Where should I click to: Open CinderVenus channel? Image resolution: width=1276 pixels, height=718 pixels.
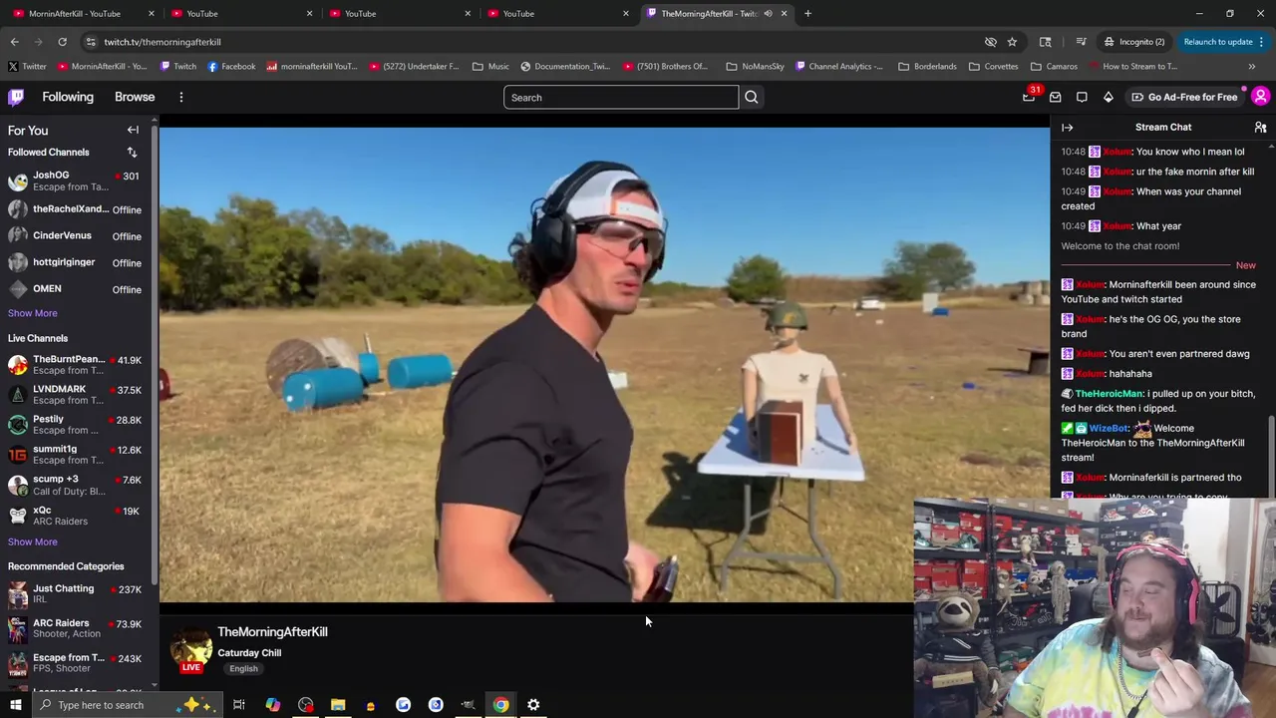point(77,236)
